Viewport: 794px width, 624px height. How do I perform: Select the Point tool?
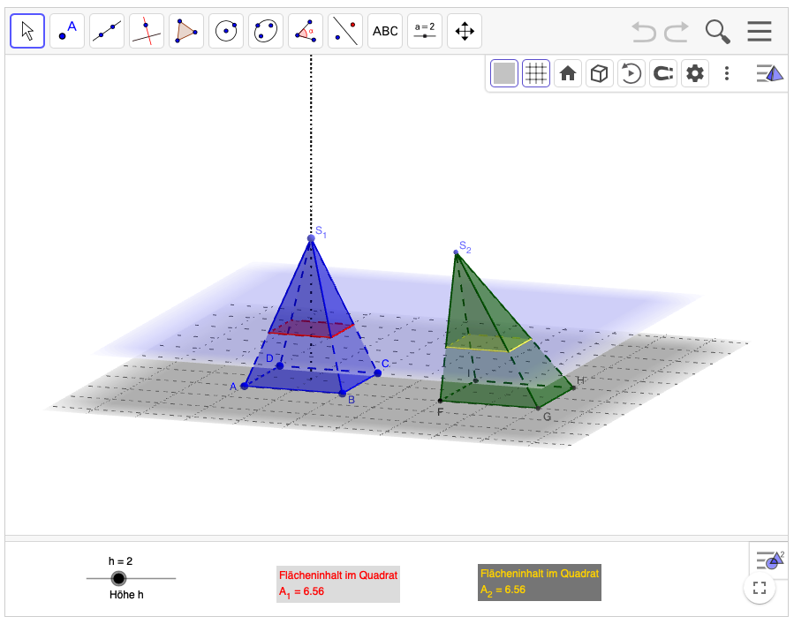click(x=67, y=31)
